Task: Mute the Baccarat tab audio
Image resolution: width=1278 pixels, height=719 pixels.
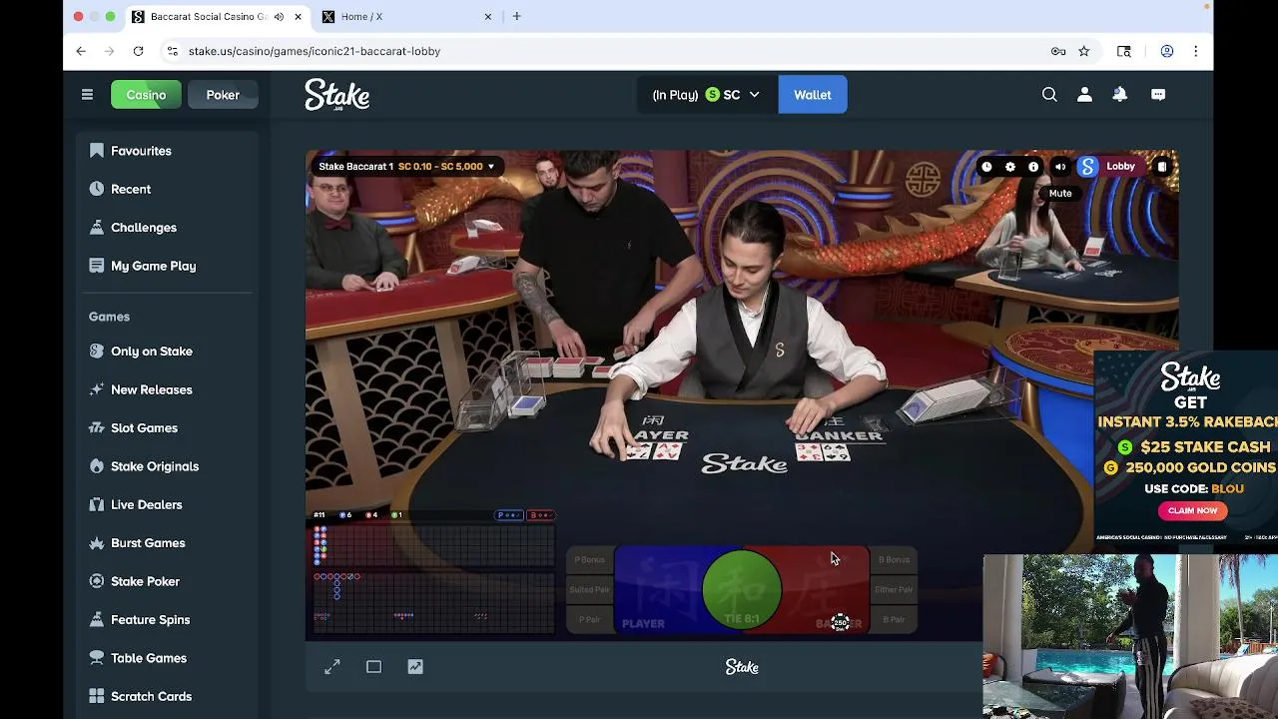Action: (x=279, y=17)
